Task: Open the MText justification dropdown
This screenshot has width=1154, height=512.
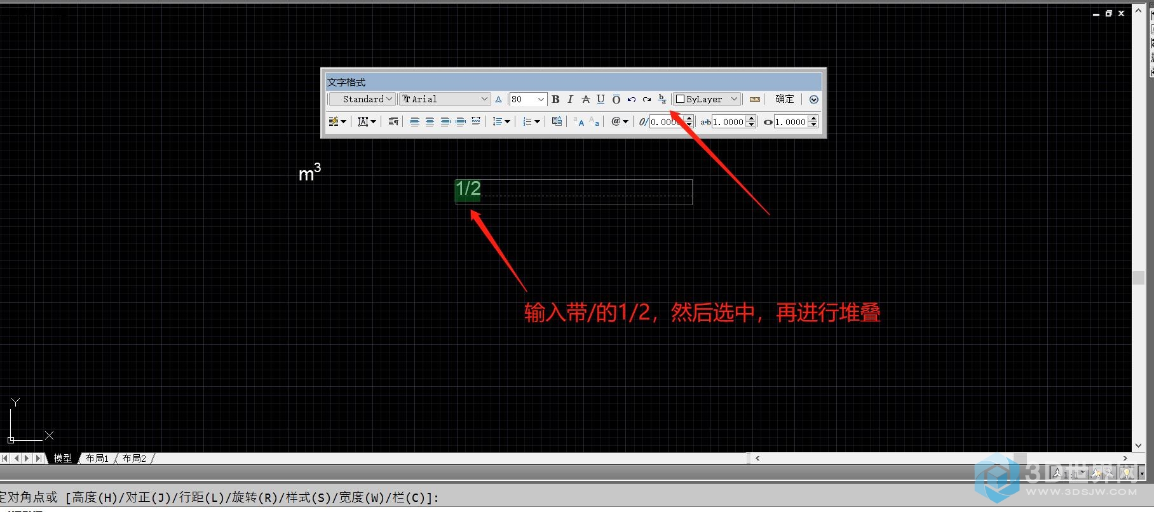Action: (367, 121)
